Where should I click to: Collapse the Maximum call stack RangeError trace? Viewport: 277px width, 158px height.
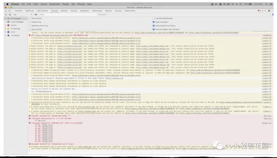(x=32, y=123)
